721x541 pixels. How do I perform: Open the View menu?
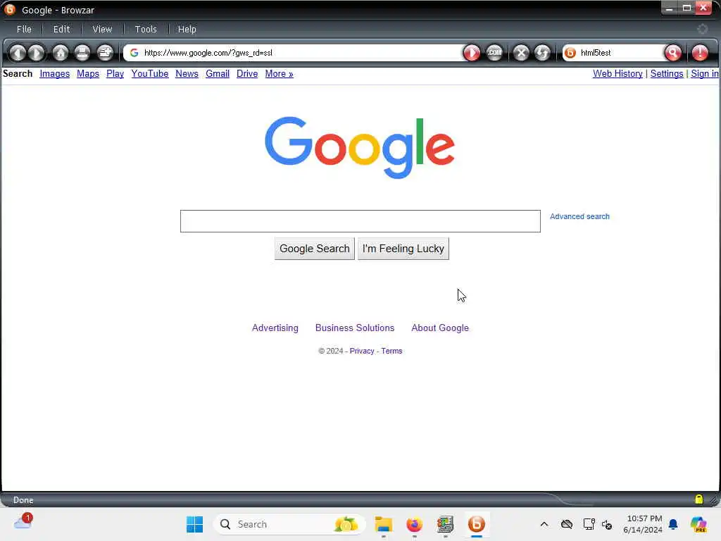[x=102, y=29]
